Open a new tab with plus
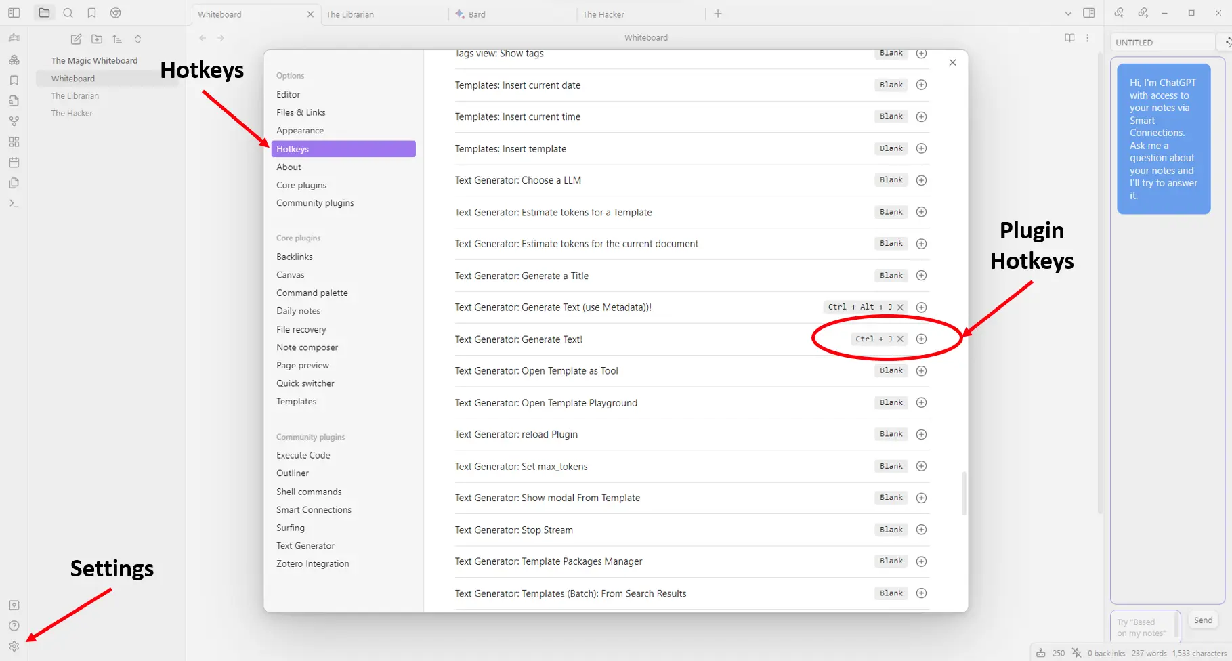Screen dimensions: 1232x661 (x=718, y=14)
